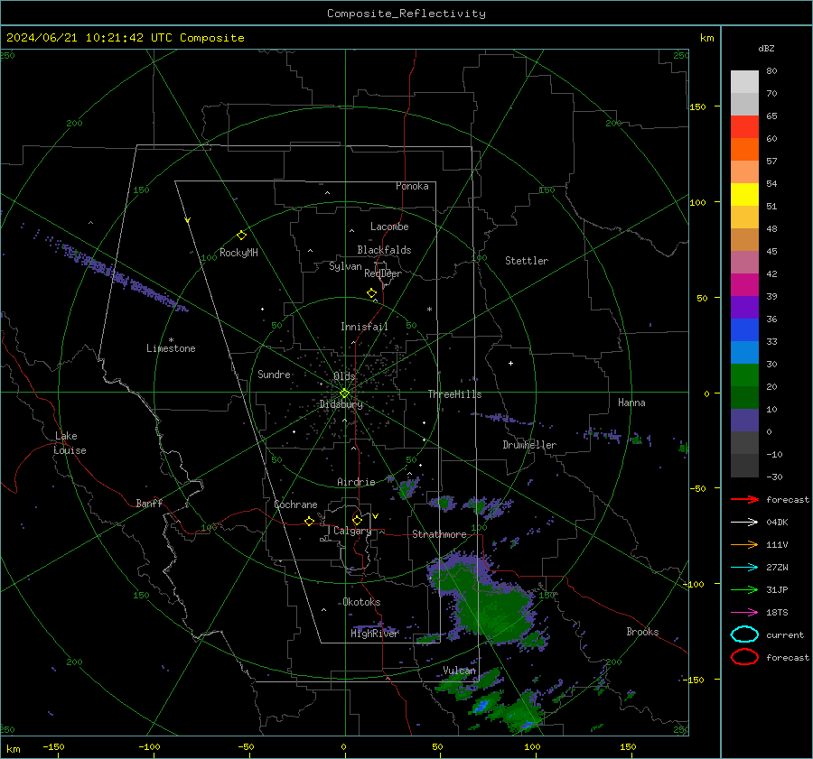Screen dimensions: 813x759
Task: Click the blue 33-36 dBZ swatch
Action: [744, 330]
